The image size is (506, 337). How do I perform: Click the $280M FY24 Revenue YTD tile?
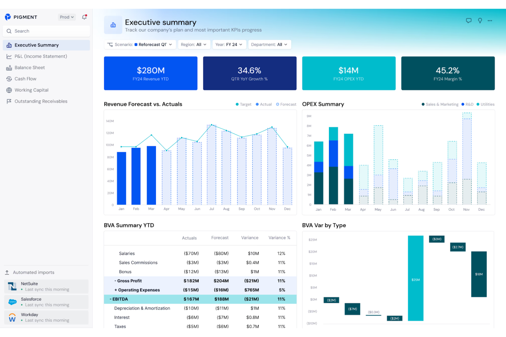(150, 73)
